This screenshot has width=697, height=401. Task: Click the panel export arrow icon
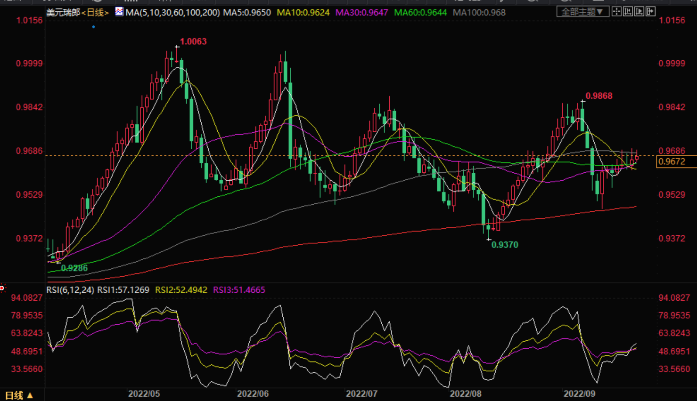click(651, 12)
